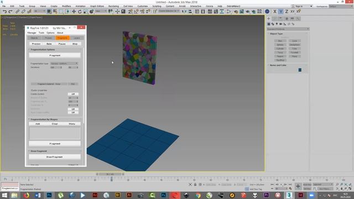Enable the Z axis constraint
Screen dimensions: 354x199
[287, 12]
